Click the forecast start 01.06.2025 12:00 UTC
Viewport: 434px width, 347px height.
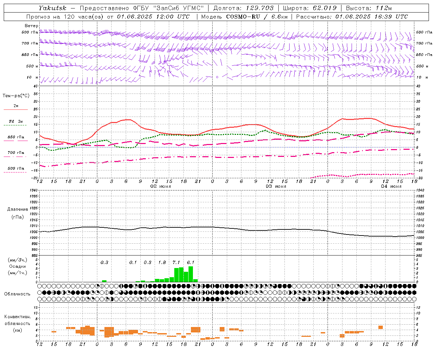click(x=153, y=17)
